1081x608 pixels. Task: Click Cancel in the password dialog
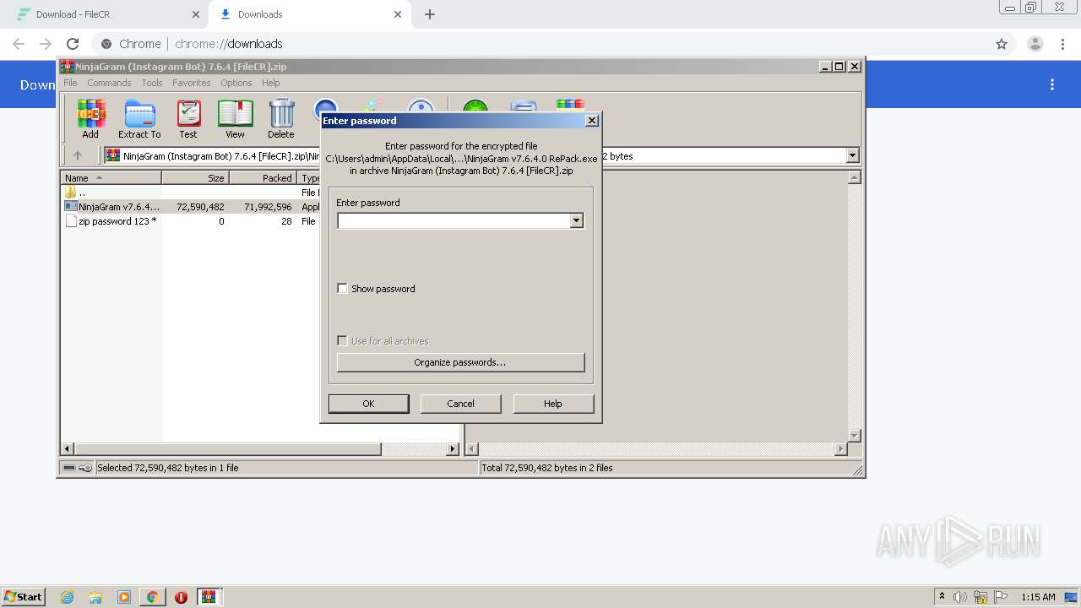coord(460,404)
